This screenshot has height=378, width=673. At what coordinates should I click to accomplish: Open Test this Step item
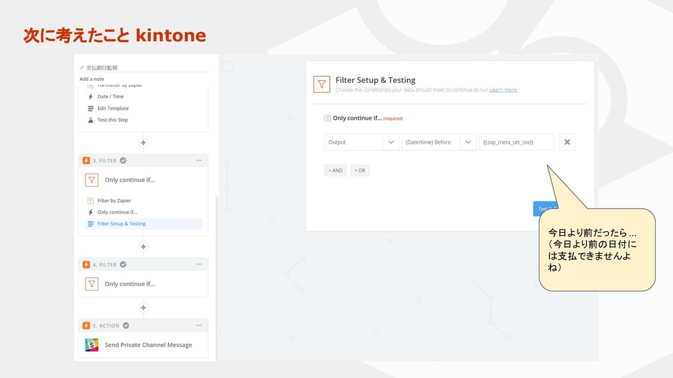click(112, 120)
